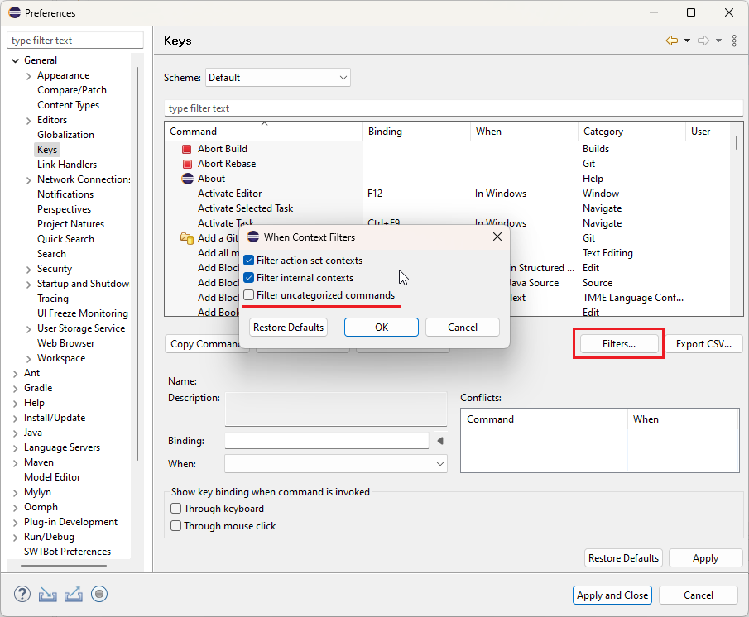Click Restore Defaults in filters dialog

tap(289, 328)
